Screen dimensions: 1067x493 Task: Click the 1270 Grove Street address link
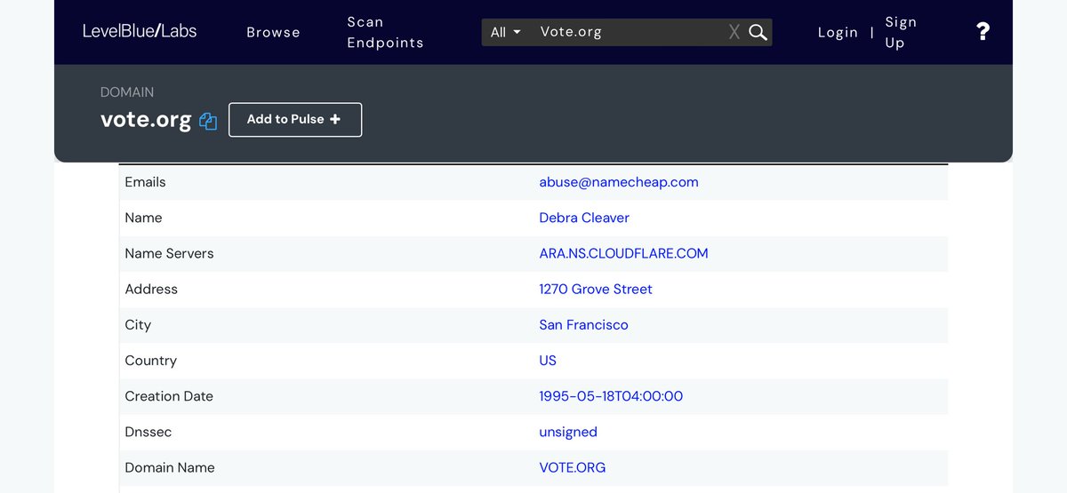point(595,289)
